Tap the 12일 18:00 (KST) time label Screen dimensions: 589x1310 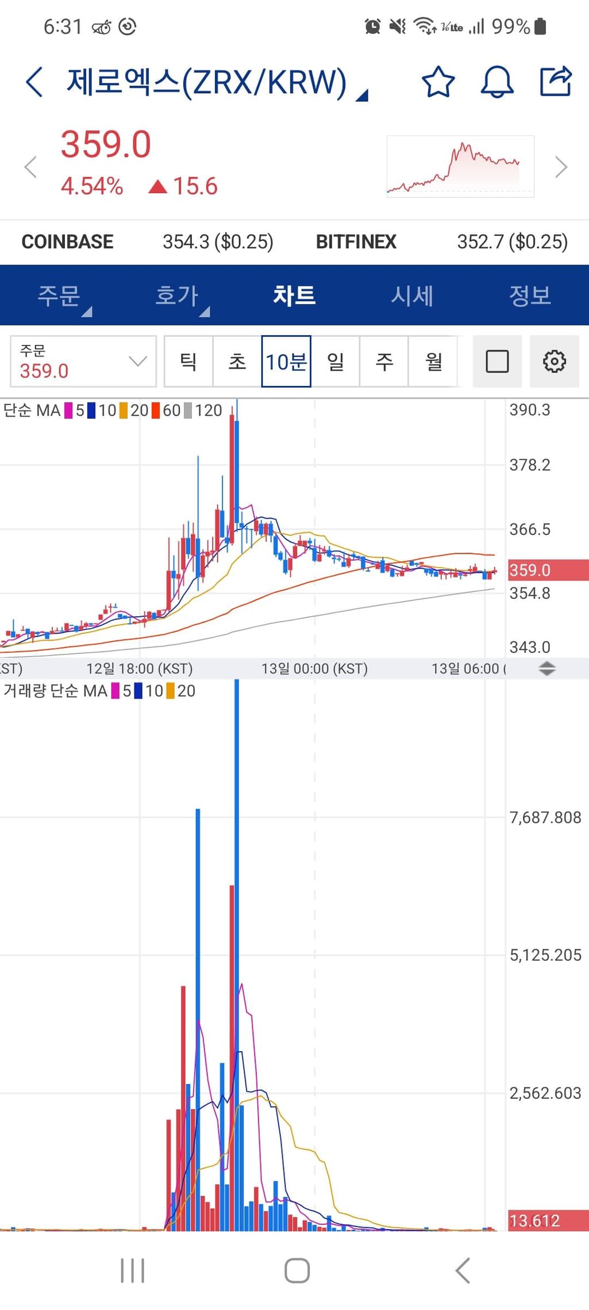[x=140, y=668]
